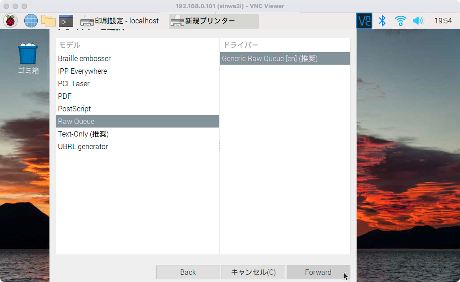Click the volume speaker icon
460x282 pixels.
(418, 21)
